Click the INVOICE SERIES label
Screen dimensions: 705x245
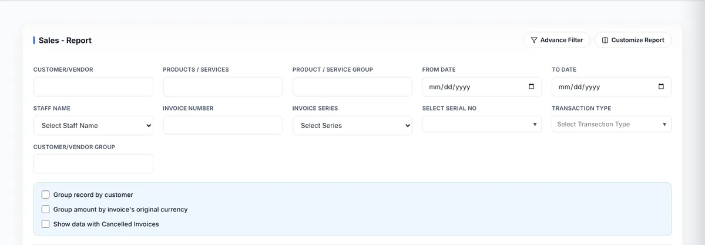click(315, 108)
